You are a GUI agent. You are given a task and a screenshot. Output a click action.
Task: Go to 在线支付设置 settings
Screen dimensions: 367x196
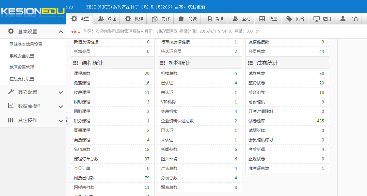pos(22,79)
